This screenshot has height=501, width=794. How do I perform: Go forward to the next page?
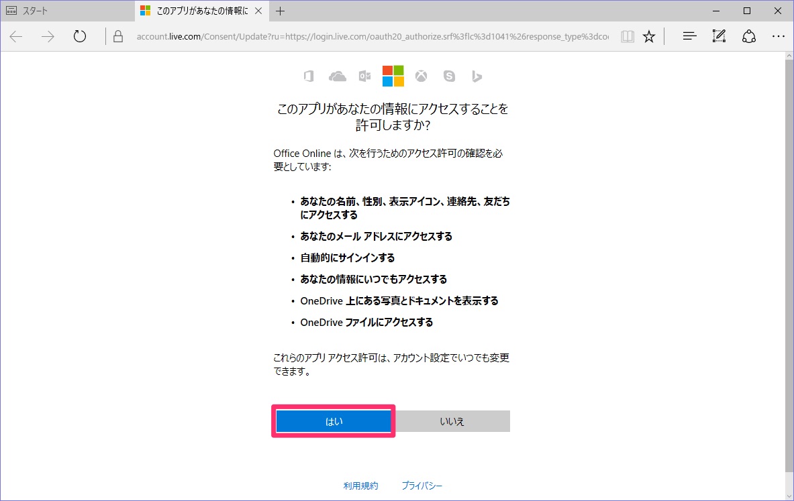[x=48, y=36]
